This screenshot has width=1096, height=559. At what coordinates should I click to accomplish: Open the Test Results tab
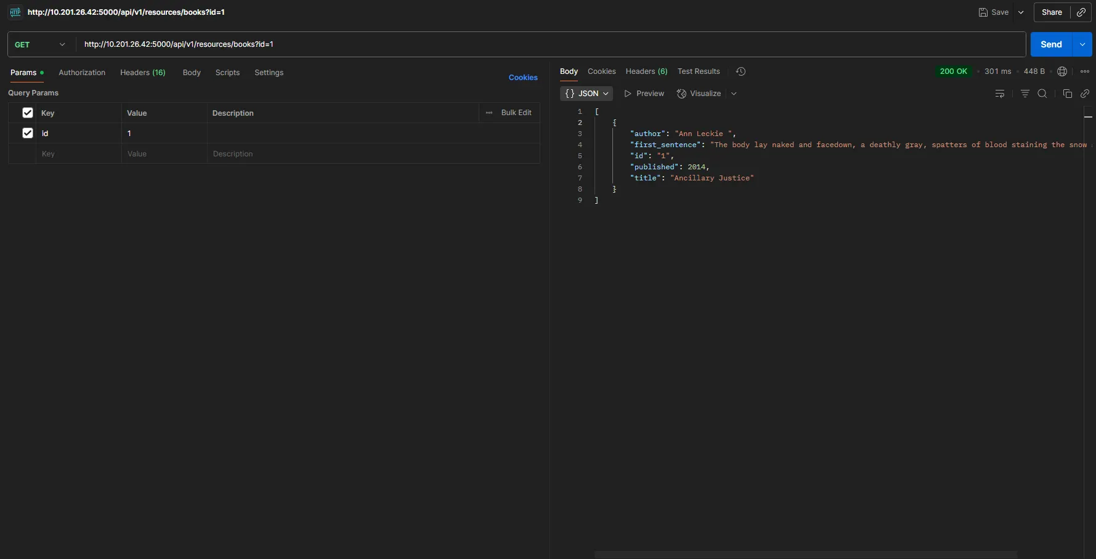point(698,71)
